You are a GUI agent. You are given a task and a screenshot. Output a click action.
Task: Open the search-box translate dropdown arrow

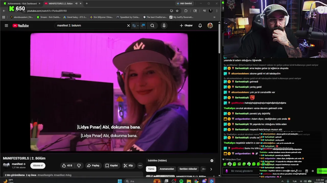click(138, 25)
